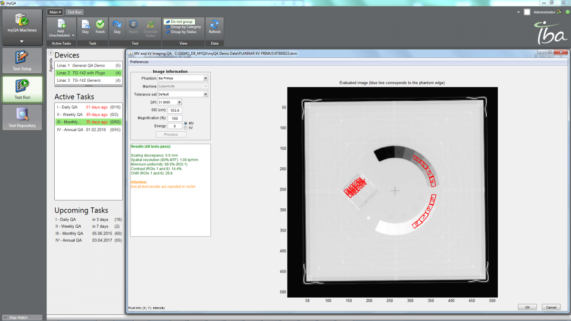Click the SID (cm) input field
The height and width of the screenshot is (321, 571).
[x=175, y=110]
